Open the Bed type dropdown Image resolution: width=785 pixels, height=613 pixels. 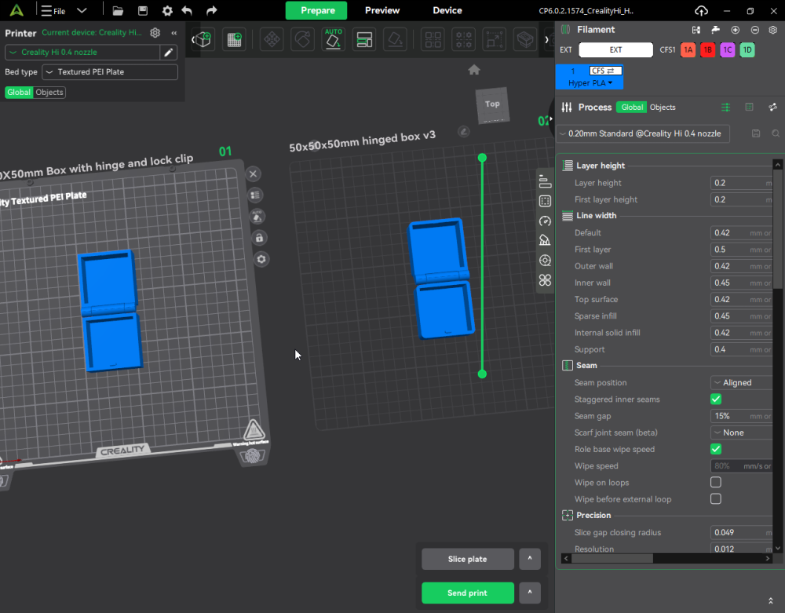111,72
